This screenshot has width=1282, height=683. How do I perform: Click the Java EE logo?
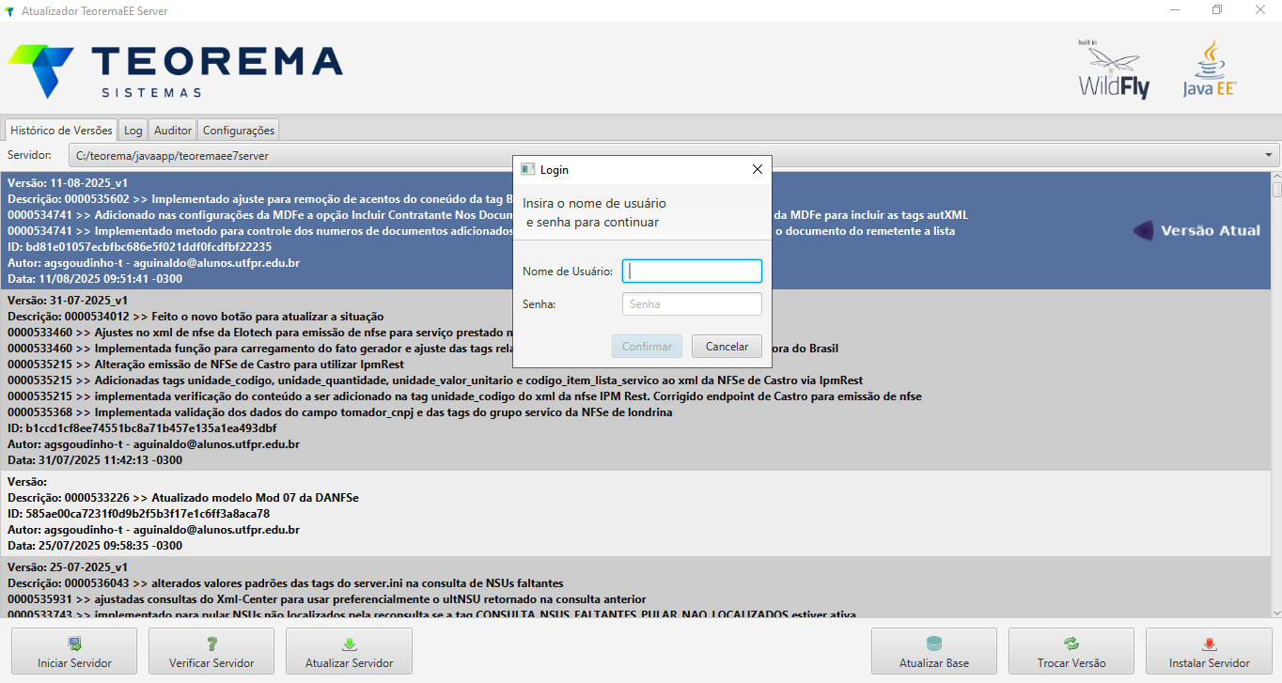(1210, 70)
